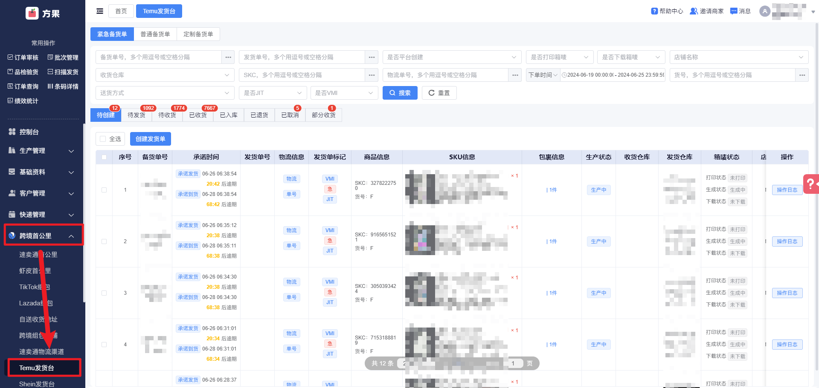
Task: Click the 控制台 dashboard sidebar icon
Action: [12, 132]
